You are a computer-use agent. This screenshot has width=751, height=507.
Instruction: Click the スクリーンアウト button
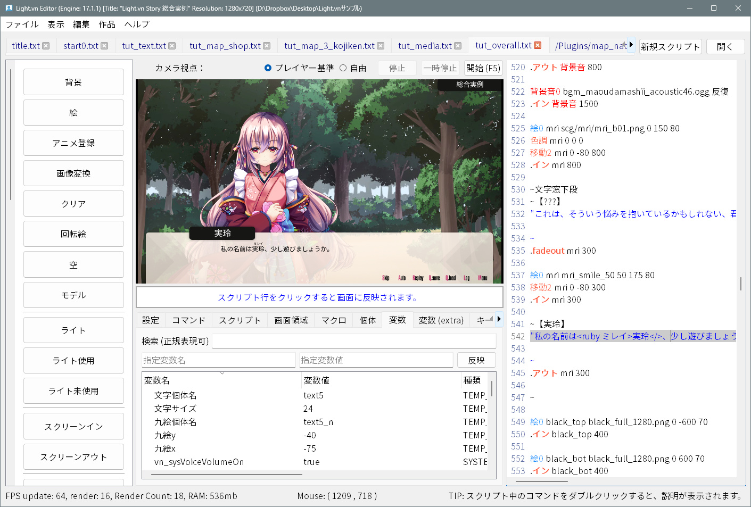click(73, 457)
